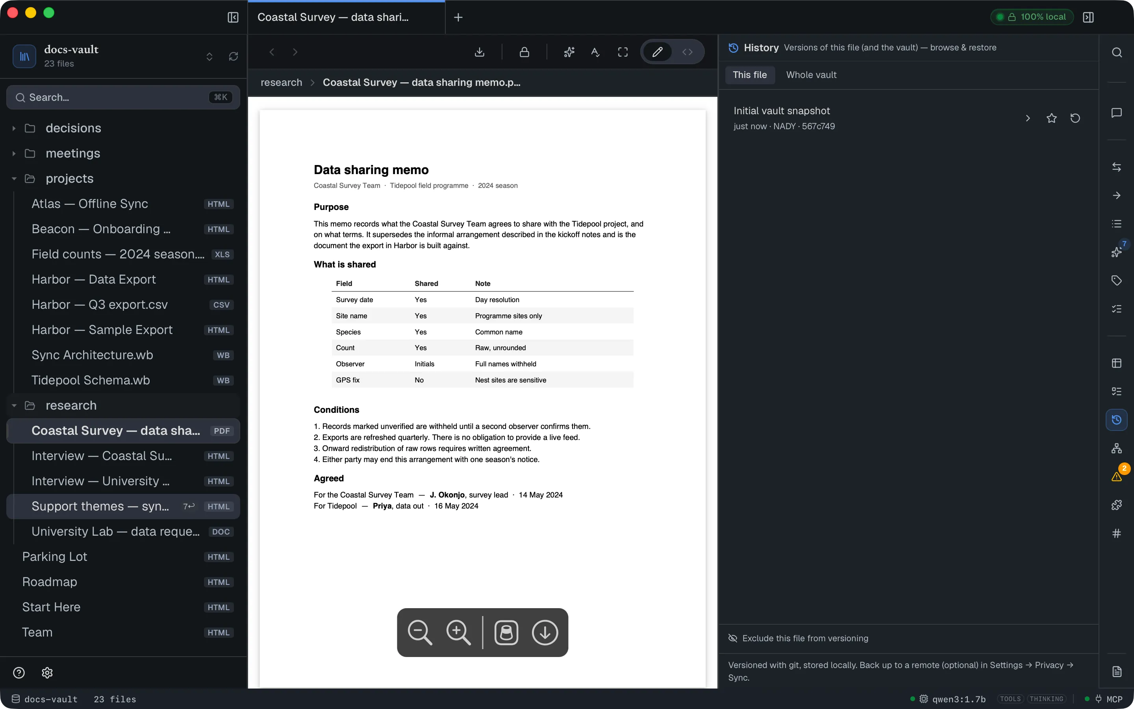
Task: Restore the Initial vault snapshot version
Action: click(x=1075, y=118)
